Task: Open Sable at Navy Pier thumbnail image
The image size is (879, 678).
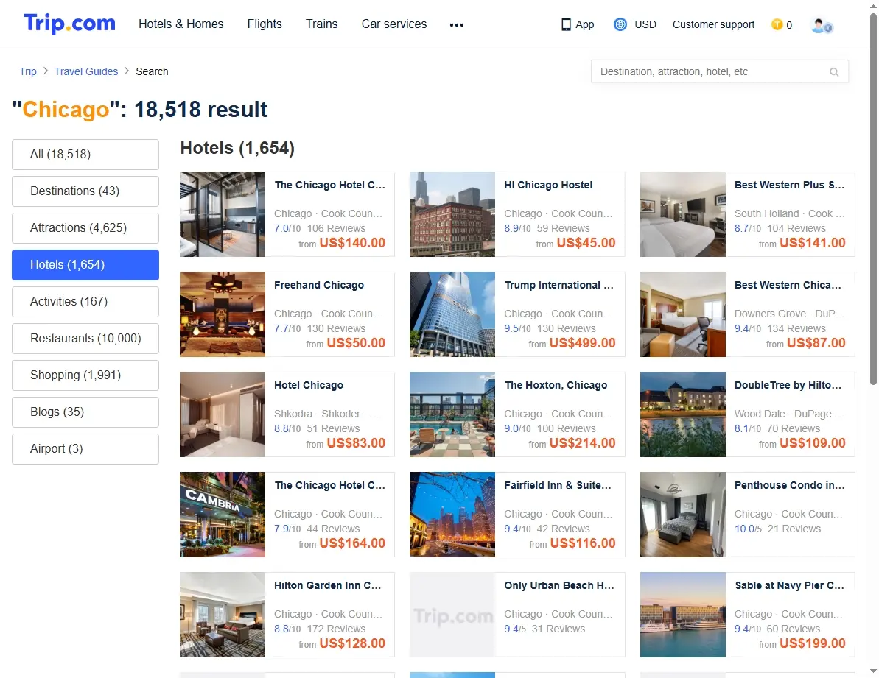Action: (683, 615)
